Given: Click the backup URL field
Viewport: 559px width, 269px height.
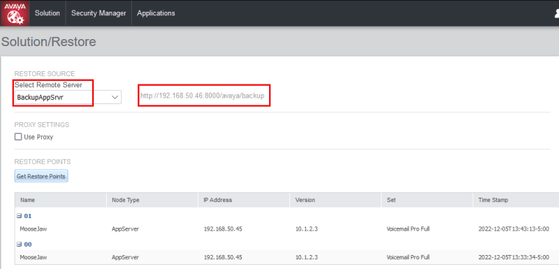Looking at the screenshot, I should (203, 96).
